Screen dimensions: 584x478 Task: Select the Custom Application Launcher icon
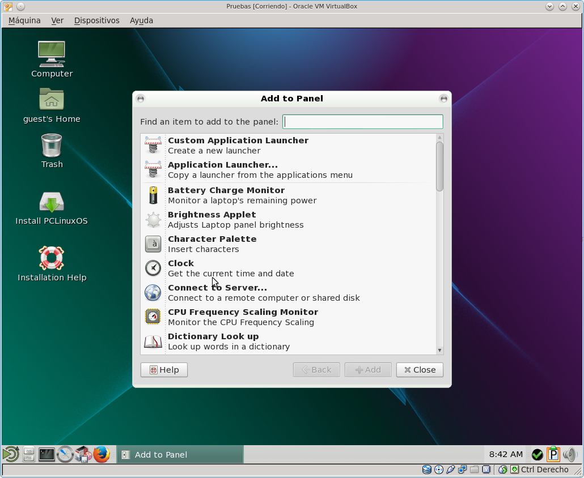(153, 145)
